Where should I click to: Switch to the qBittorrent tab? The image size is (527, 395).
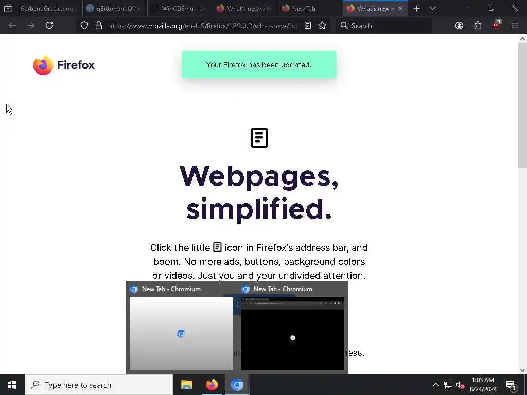115,8
